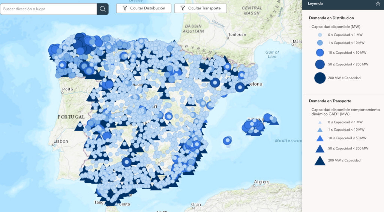Screen dimensions: 384x212
Task: Click the magnifying glass search button
Action: (102, 9)
